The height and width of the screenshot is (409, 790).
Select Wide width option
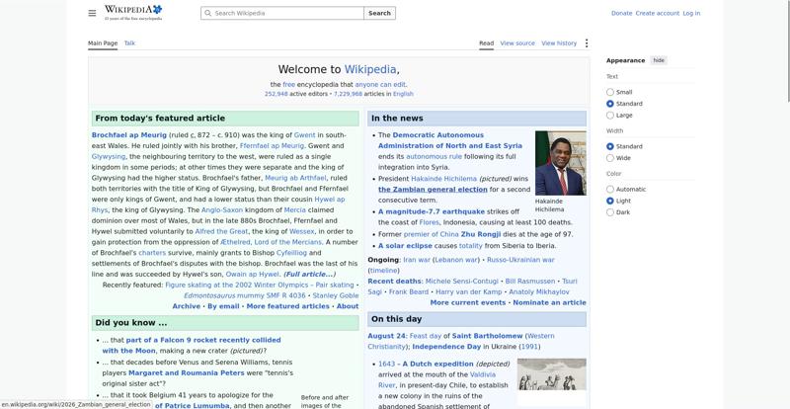(x=610, y=158)
